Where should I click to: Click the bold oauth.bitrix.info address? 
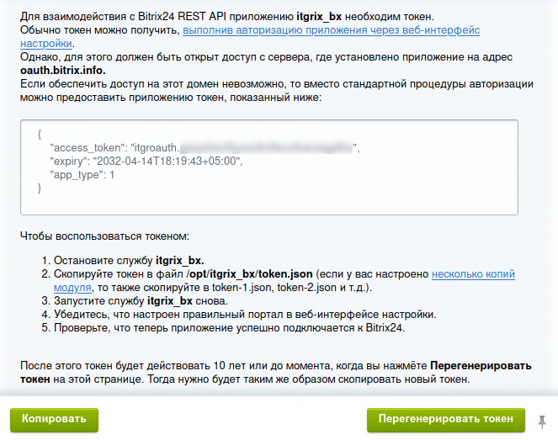click(x=61, y=71)
